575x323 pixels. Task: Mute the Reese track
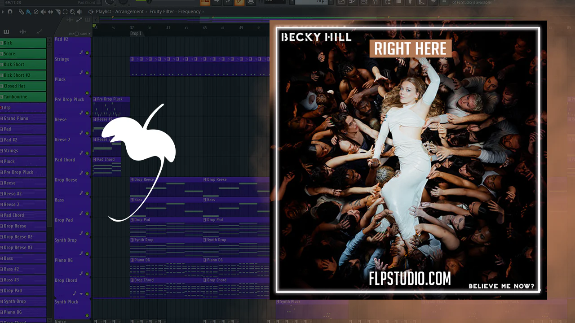[x=87, y=133]
